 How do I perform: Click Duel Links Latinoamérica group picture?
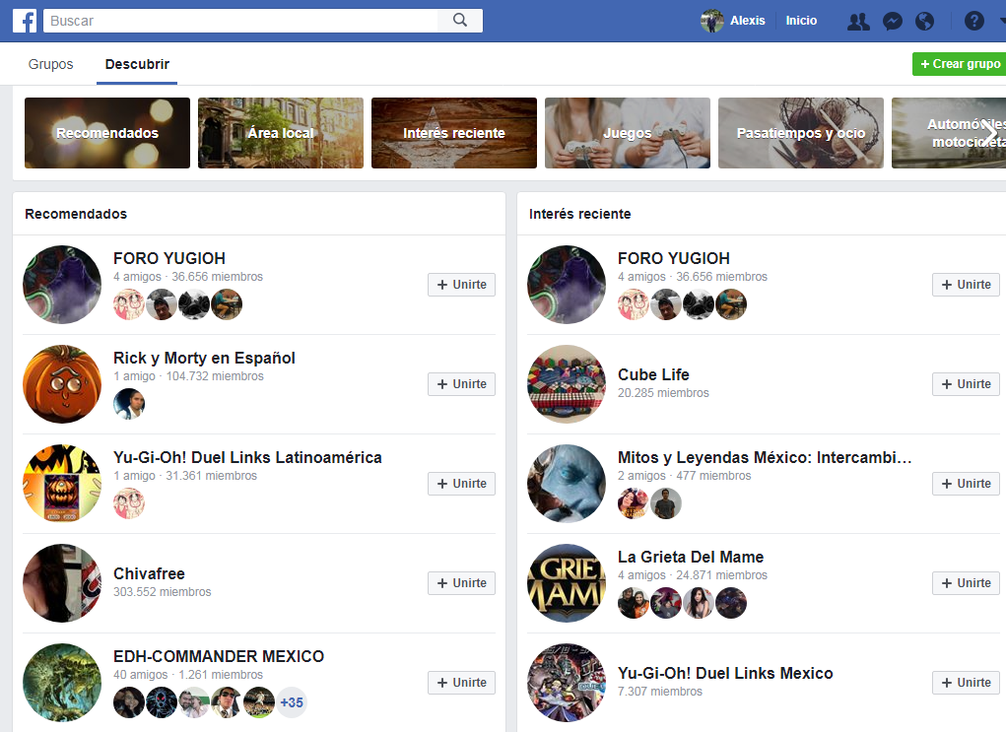[x=62, y=484]
